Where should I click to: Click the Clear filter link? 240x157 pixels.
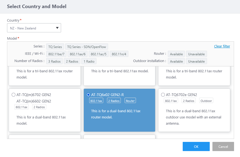point(222,46)
